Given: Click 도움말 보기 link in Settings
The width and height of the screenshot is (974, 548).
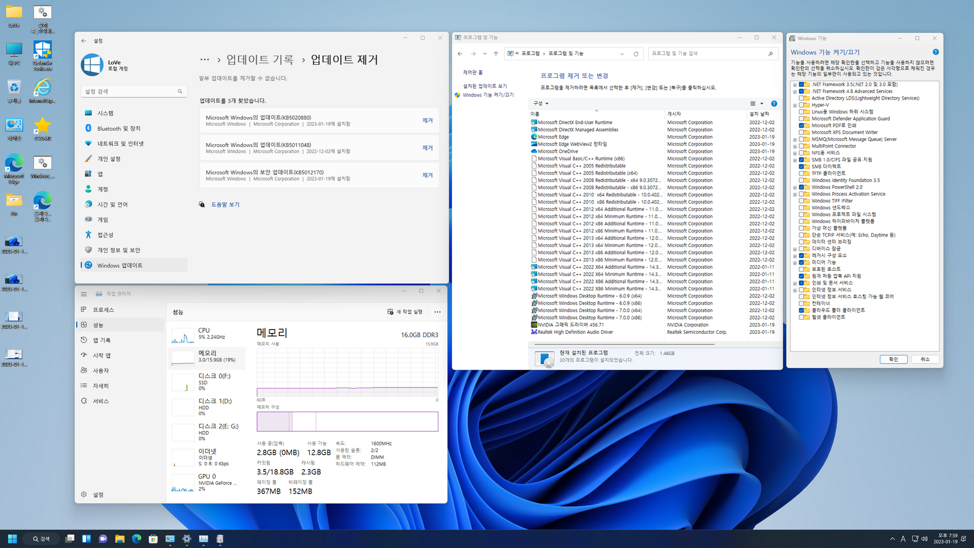Looking at the screenshot, I should [225, 205].
